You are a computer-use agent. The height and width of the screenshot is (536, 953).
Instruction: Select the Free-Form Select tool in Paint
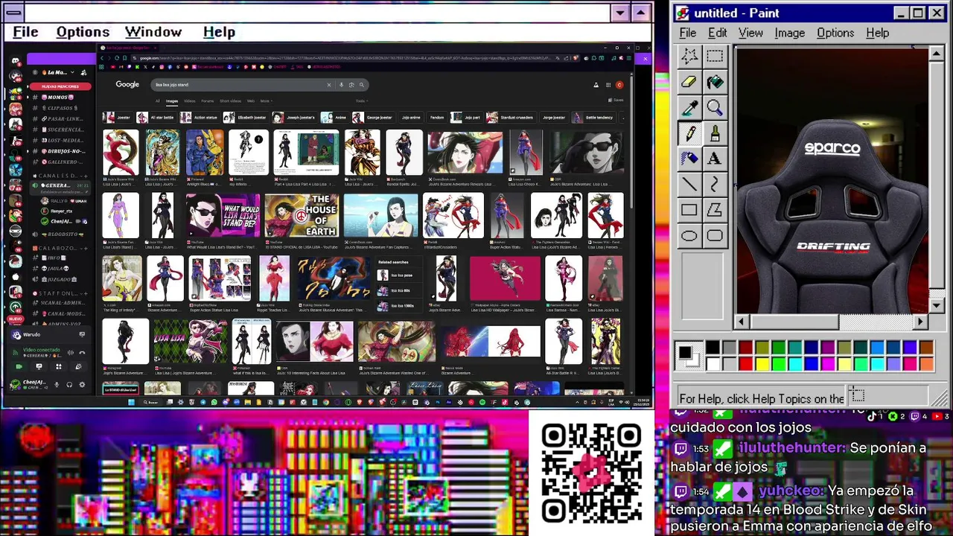(x=689, y=57)
